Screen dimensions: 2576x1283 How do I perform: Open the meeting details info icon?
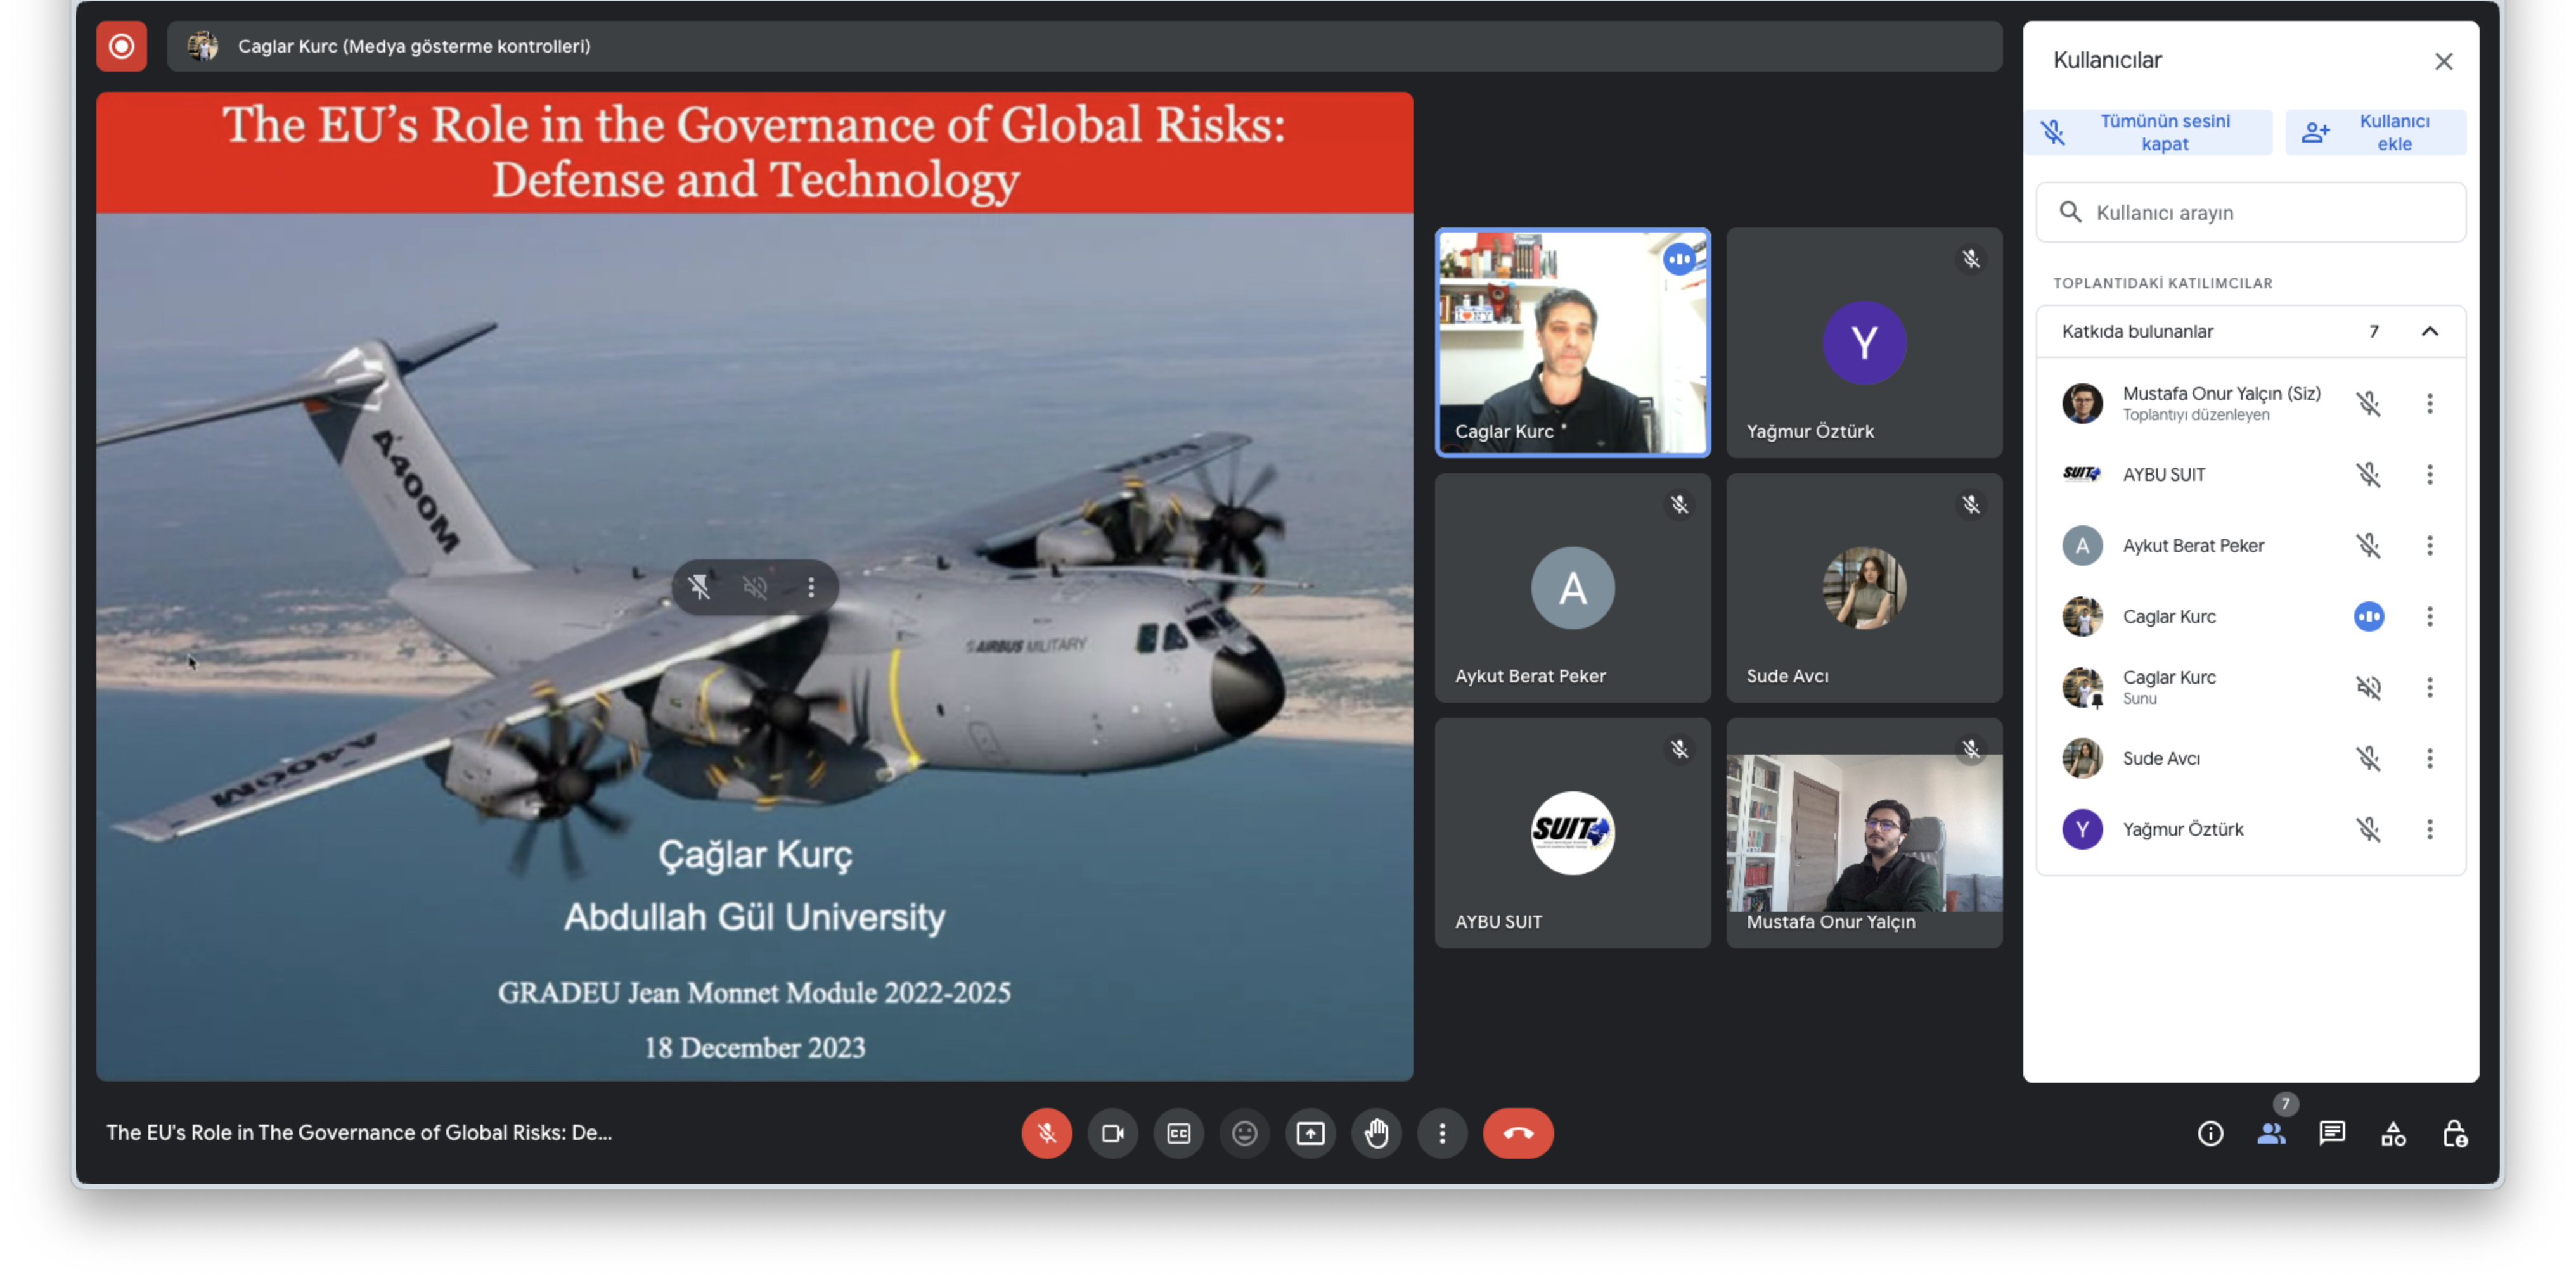pyautogui.click(x=2210, y=1133)
